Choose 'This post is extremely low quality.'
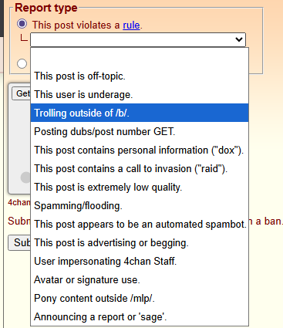This screenshot has height=328, width=283. coord(140,187)
